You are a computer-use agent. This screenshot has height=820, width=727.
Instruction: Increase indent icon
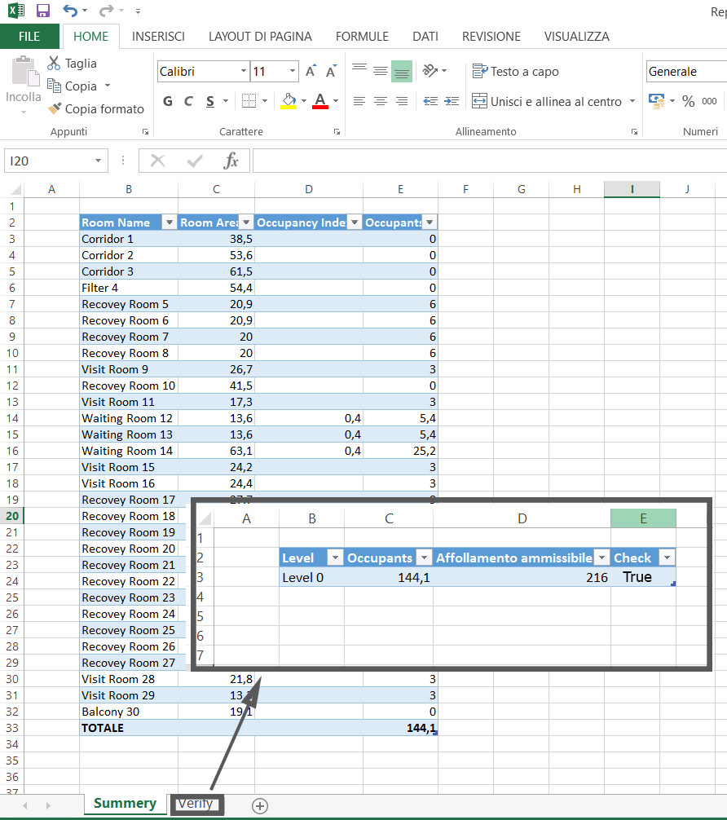point(452,101)
